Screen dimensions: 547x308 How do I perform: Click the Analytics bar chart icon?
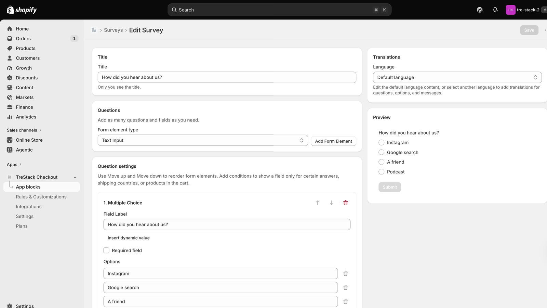click(10, 117)
